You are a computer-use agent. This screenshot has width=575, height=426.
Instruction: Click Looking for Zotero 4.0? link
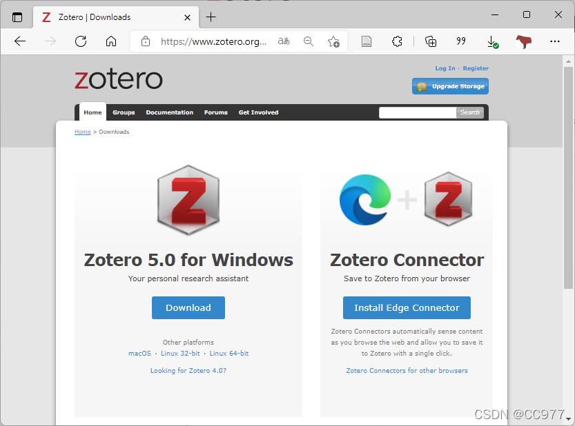pyautogui.click(x=188, y=371)
